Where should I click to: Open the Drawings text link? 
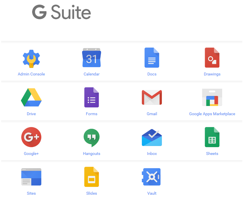coord(212,74)
